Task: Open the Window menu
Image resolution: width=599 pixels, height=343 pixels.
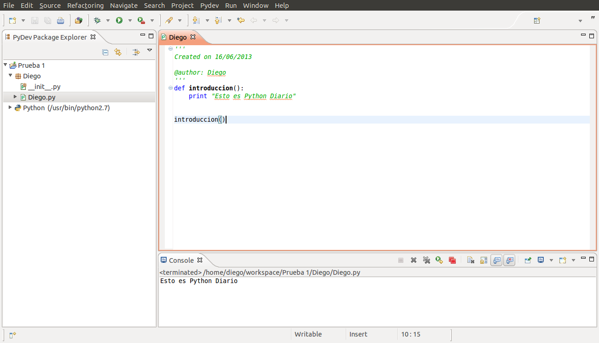Action: [x=256, y=6]
